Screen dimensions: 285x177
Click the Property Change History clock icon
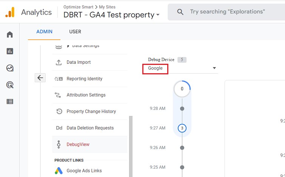(59, 111)
